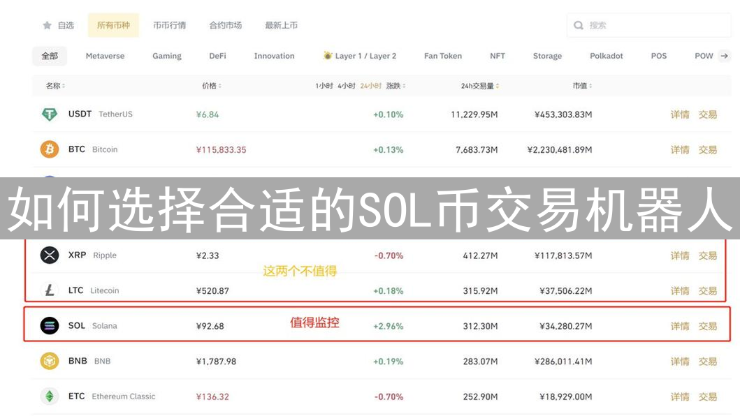This screenshot has width=740, height=416.
Task: Click the BTC Bitcoin coin icon
Action: pos(50,149)
